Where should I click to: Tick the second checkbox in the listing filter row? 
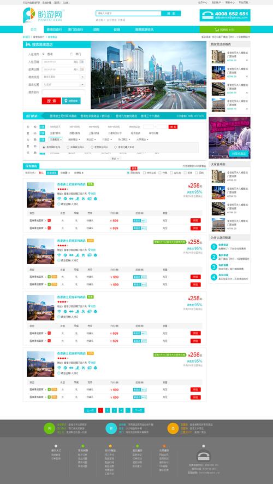[144, 173]
